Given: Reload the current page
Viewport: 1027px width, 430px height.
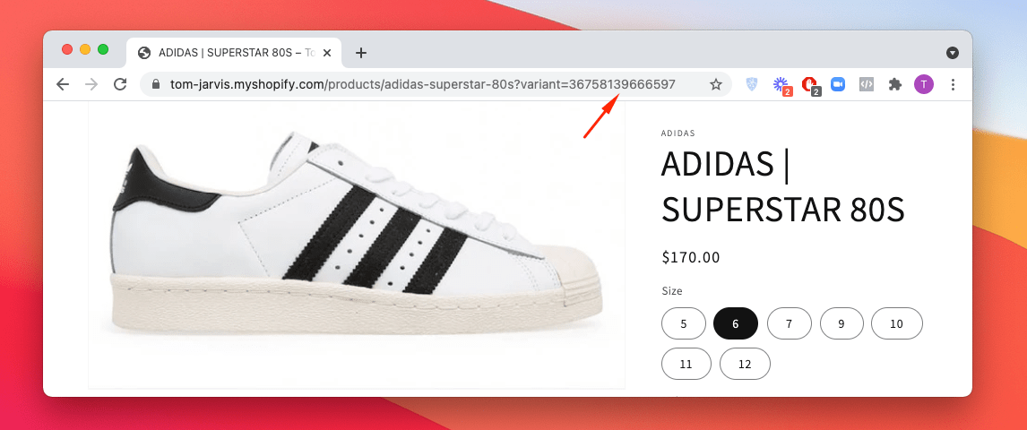Looking at the screenshot, I should coord(120,84).
